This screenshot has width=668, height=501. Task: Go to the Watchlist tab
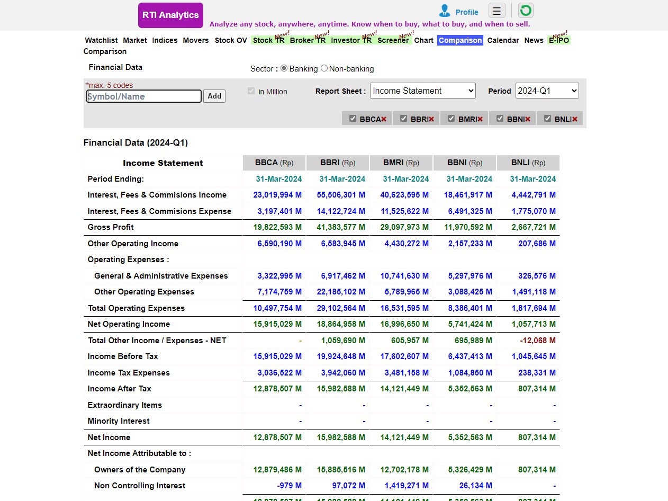tap(101, 40)
